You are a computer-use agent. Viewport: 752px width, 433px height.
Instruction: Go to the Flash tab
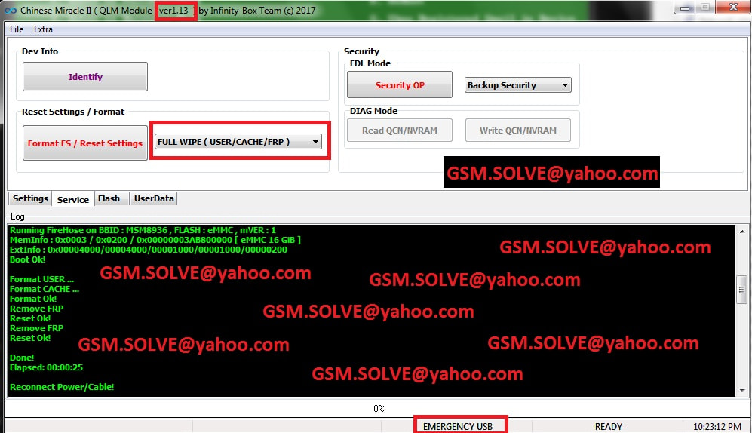(x=109, y=199)
